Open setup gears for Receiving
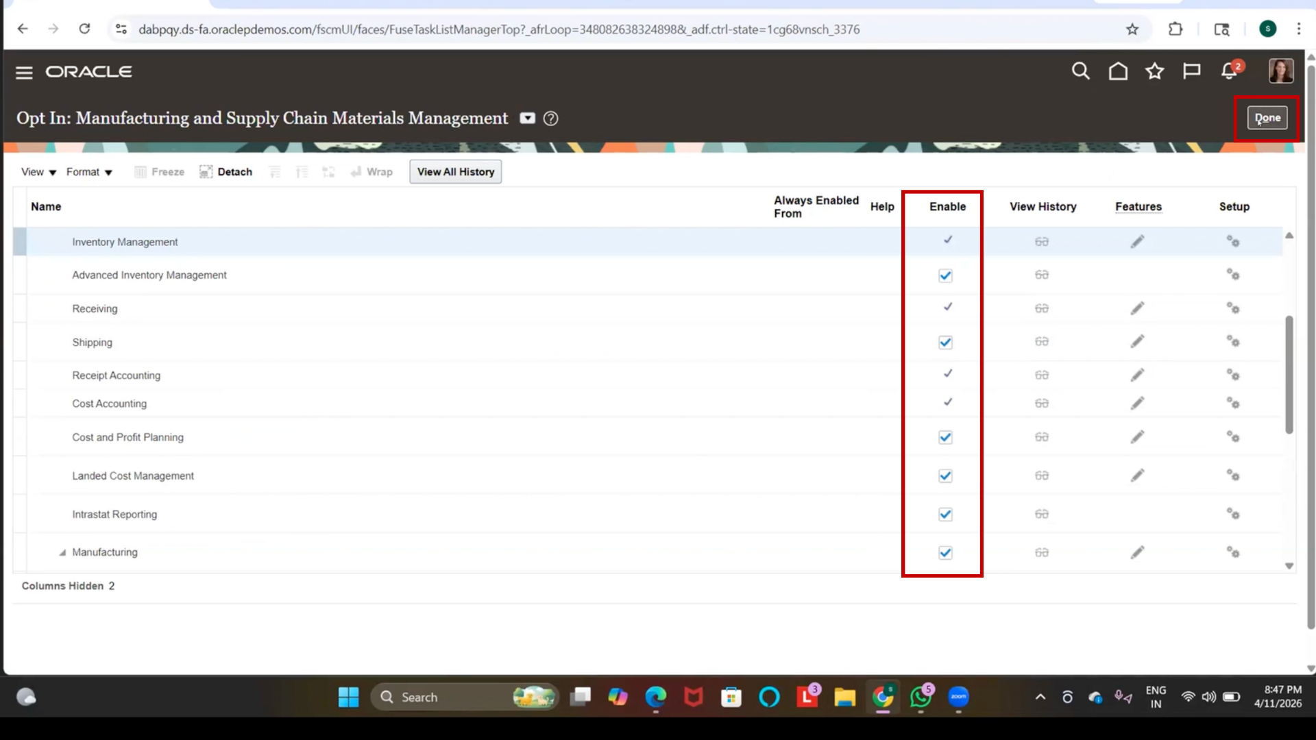 click(x=1233, y=308)
